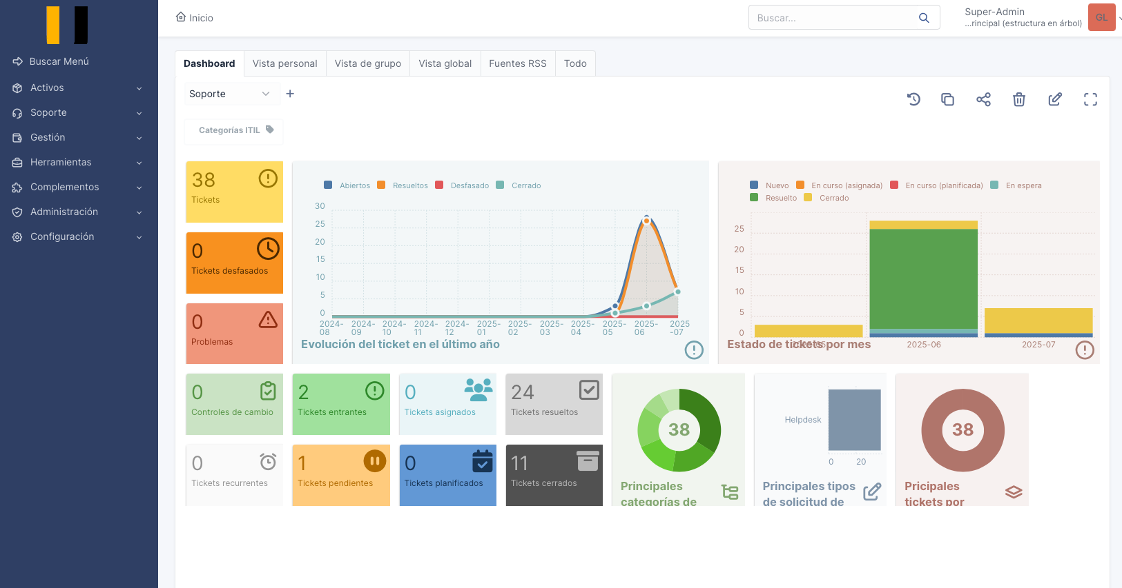Image resolution: width=1122 pixels, height=588 pixels.
Task: Click the dashboard history clock icon
Action: (913, 99)
